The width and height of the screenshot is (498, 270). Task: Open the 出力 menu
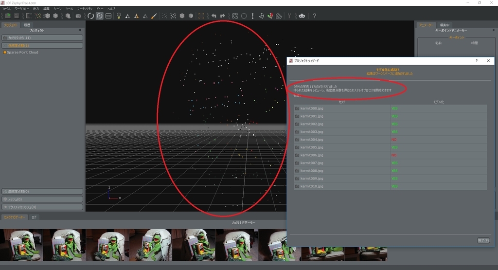point(36,9)
